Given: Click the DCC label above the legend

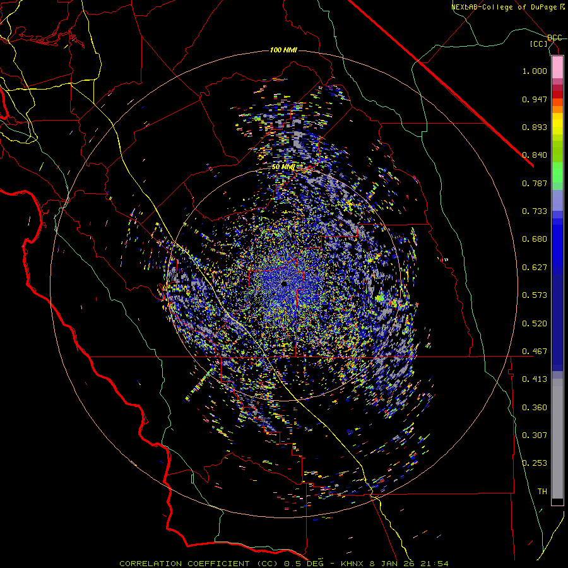Looking at the screenshot, I should click(x=554, y=38).
